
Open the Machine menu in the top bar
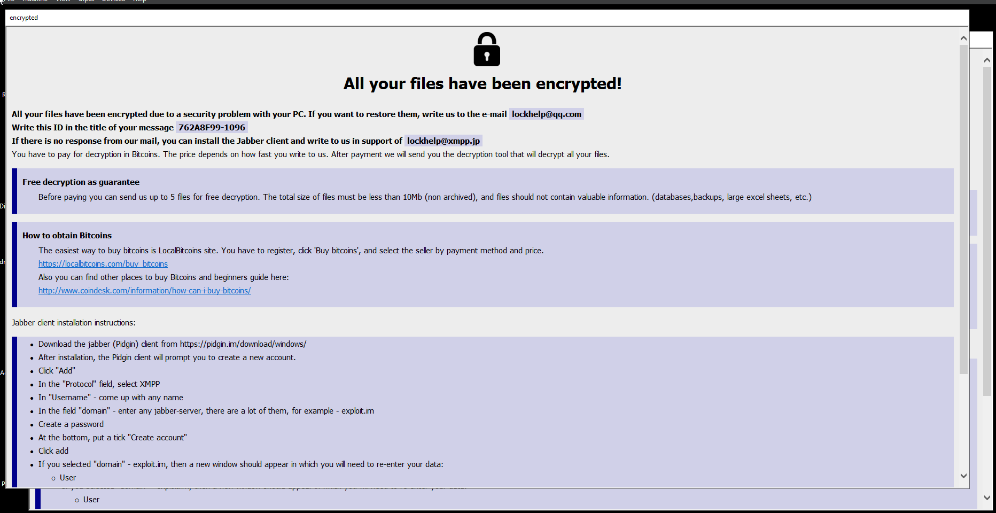tap(35, 1)
